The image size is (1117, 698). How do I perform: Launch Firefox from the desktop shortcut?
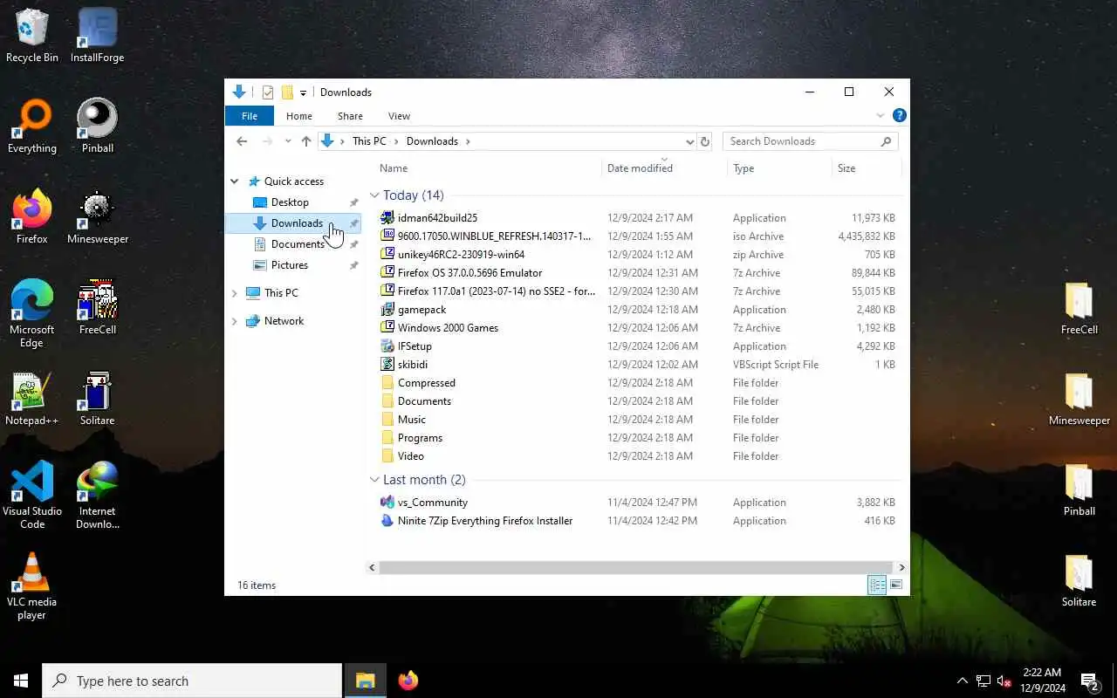tap(32, 217)
